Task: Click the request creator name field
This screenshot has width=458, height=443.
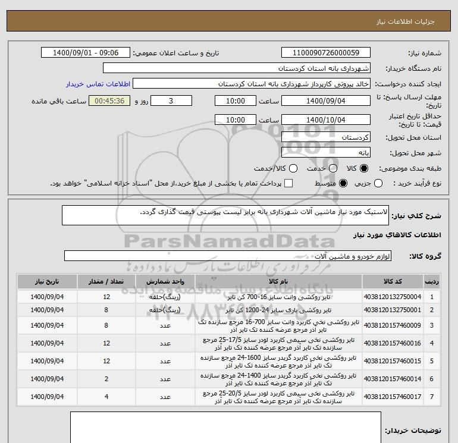Action: (x=252, y=84)
